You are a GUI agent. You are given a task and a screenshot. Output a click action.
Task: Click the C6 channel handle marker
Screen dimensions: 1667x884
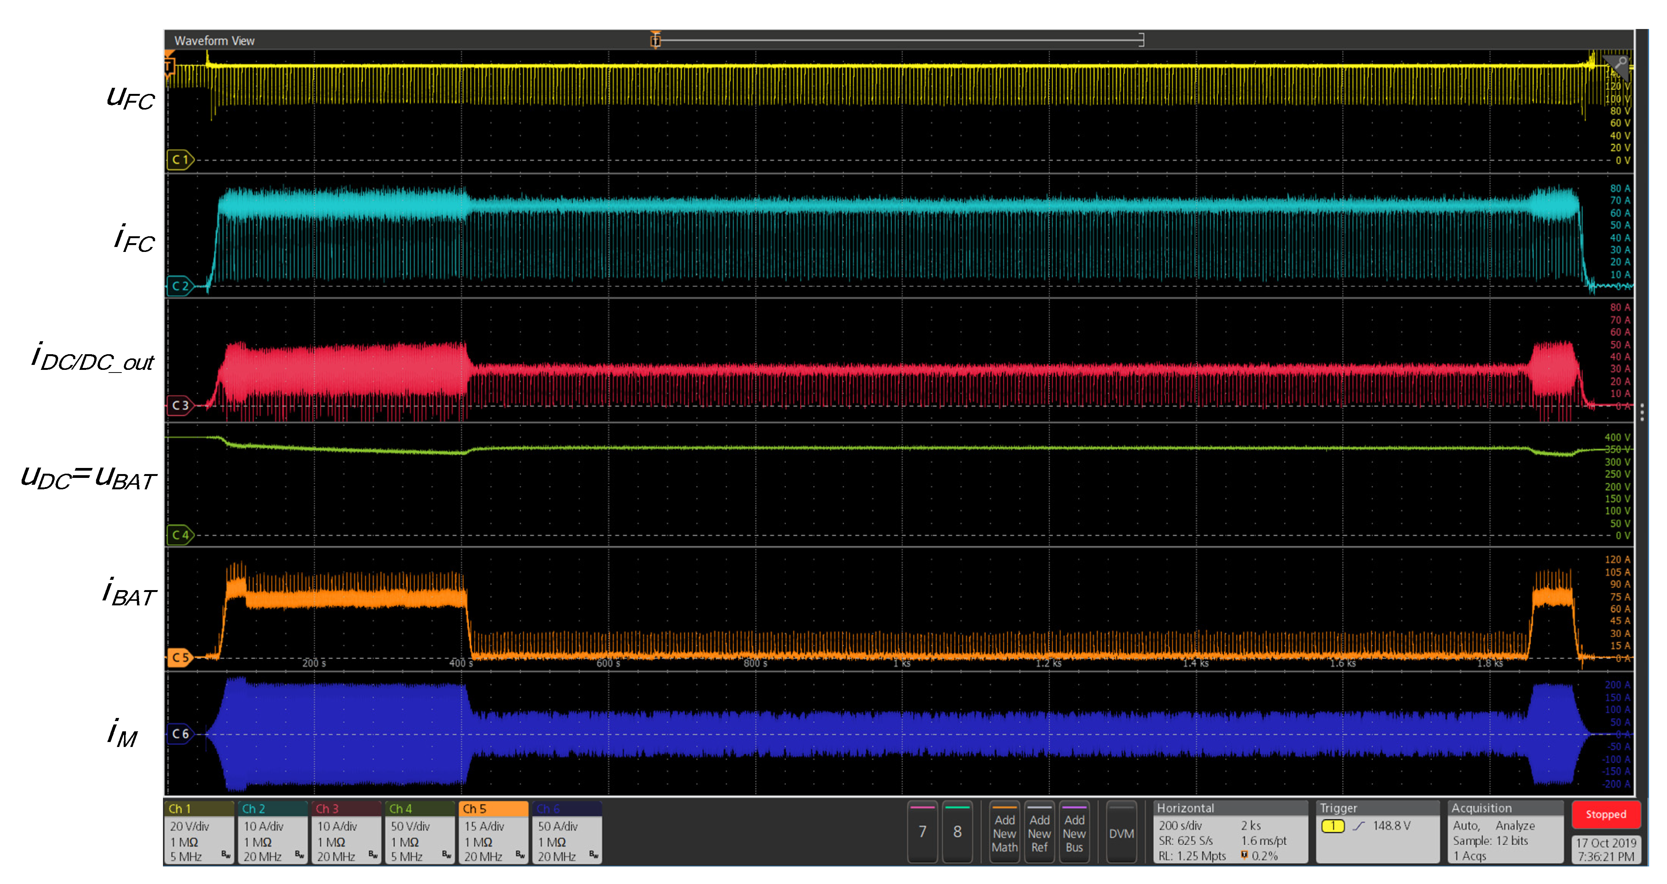point(180,734)
